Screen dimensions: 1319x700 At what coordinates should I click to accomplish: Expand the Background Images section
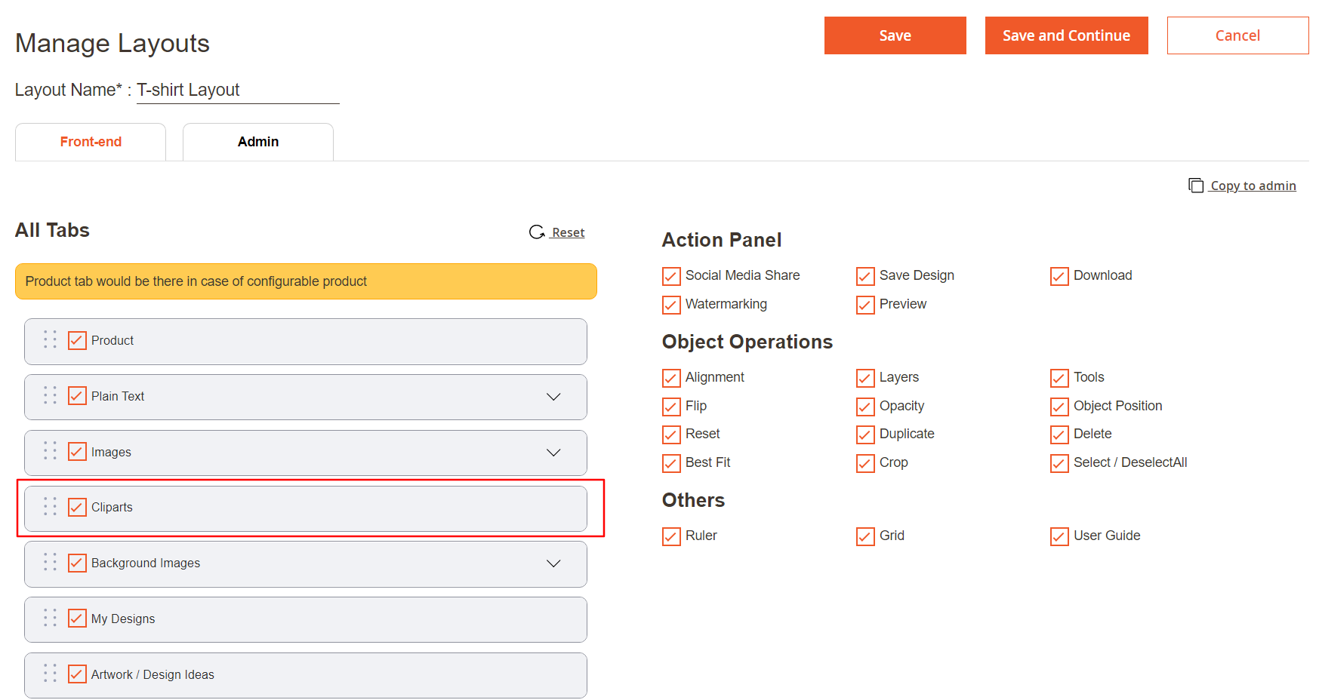[553, 563]
